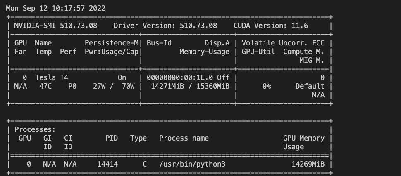
Task: Click the GPU-Util header
Action: pos(258,52)
